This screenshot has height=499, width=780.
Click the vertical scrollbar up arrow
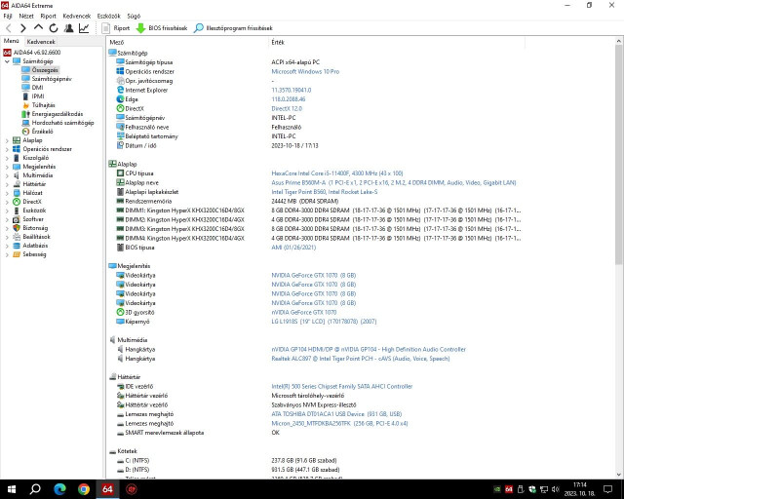(x=619, y=41)
